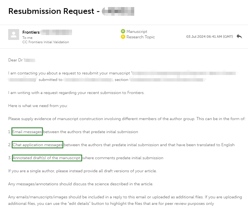Click the highlighted "Email messages" text
248x210 pixels.
pyautogui.click(x=27, y=132)
